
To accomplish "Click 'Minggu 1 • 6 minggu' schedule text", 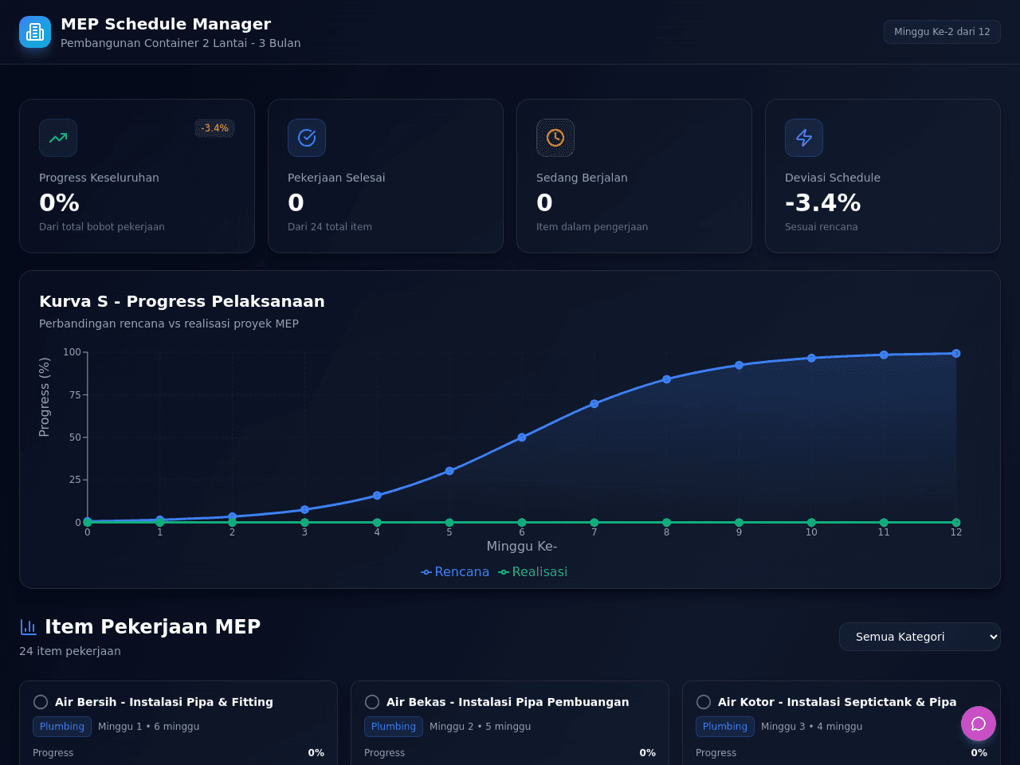I will point(149,727).
